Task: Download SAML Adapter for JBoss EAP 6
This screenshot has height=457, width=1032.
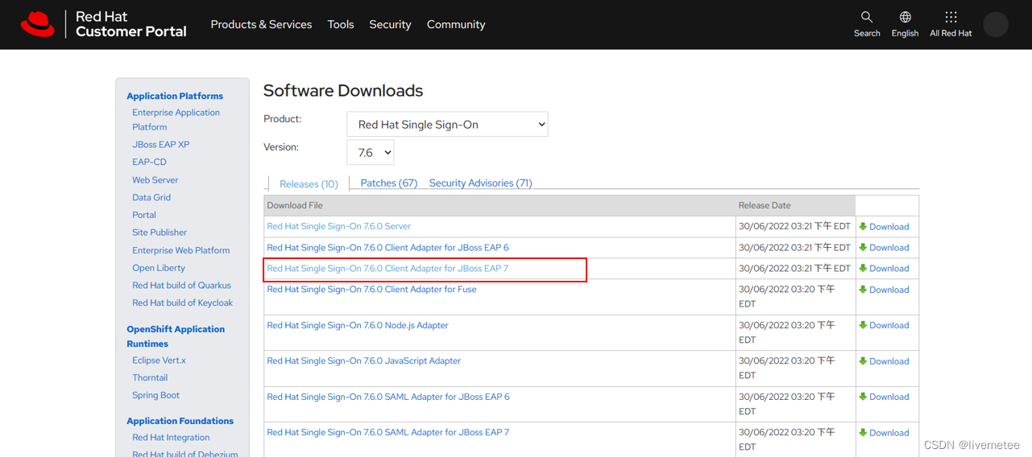Action: [889, 397]
